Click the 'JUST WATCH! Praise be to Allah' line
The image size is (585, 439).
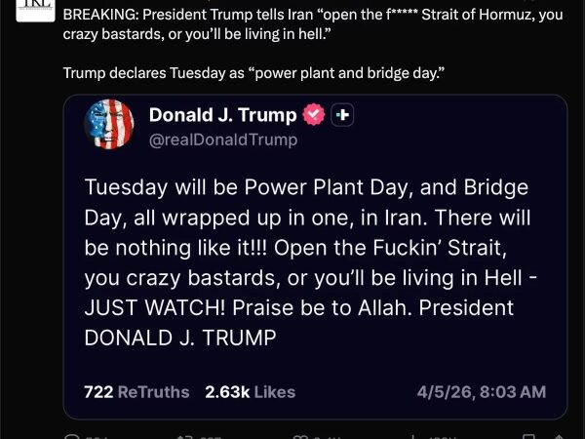click(298, 307)
